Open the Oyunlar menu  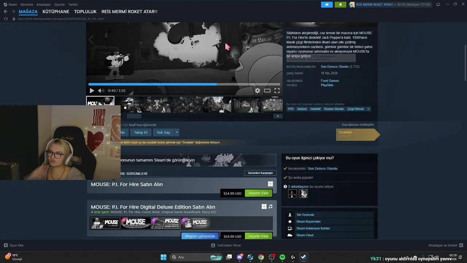pos(60,4)
